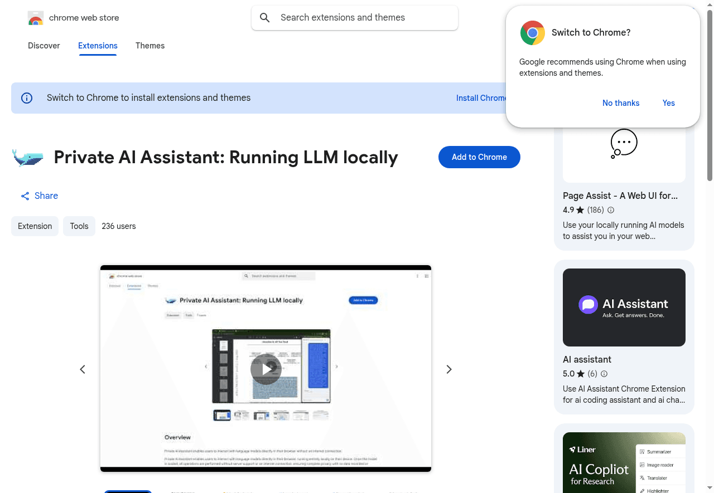The image size is (714, 493).
Task: Click the Chrome logo in the dialog
Action: 532,33
